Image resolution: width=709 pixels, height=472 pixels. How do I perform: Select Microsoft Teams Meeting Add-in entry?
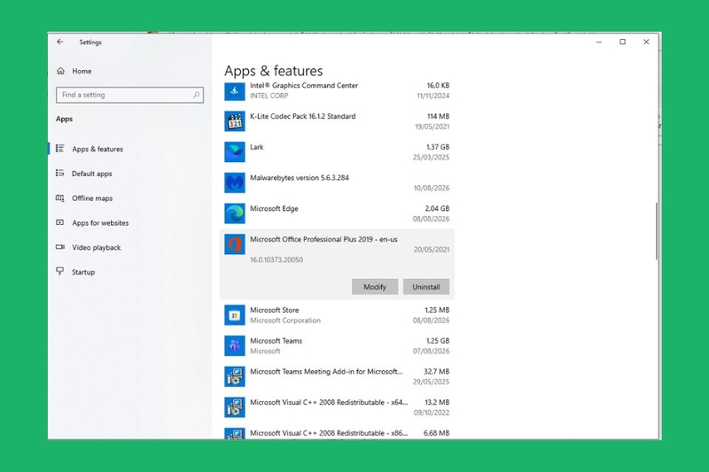tap(337, 376)
